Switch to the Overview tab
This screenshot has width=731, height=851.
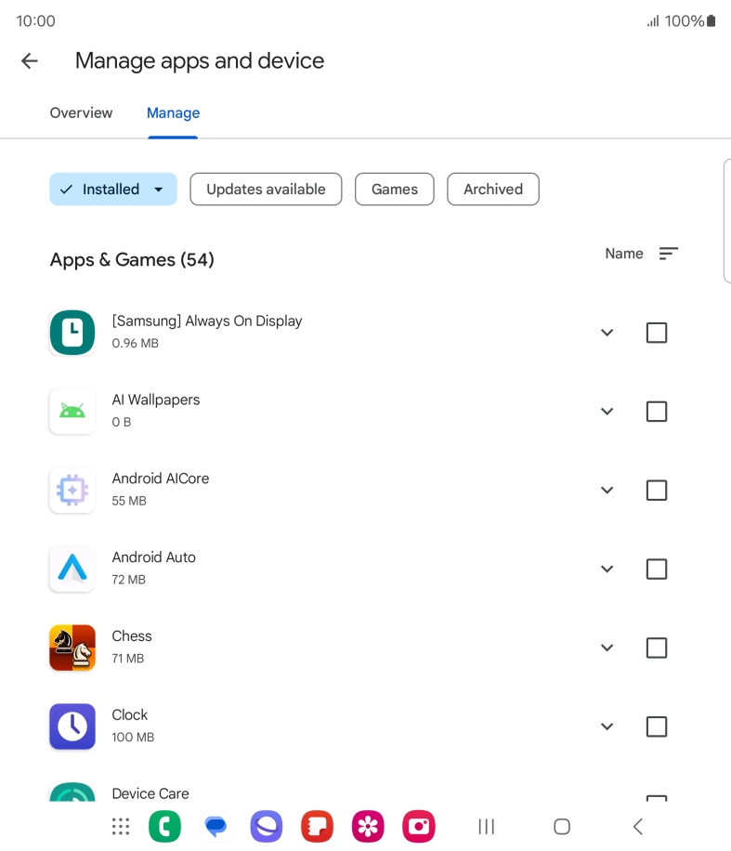(x=81, y=112)
